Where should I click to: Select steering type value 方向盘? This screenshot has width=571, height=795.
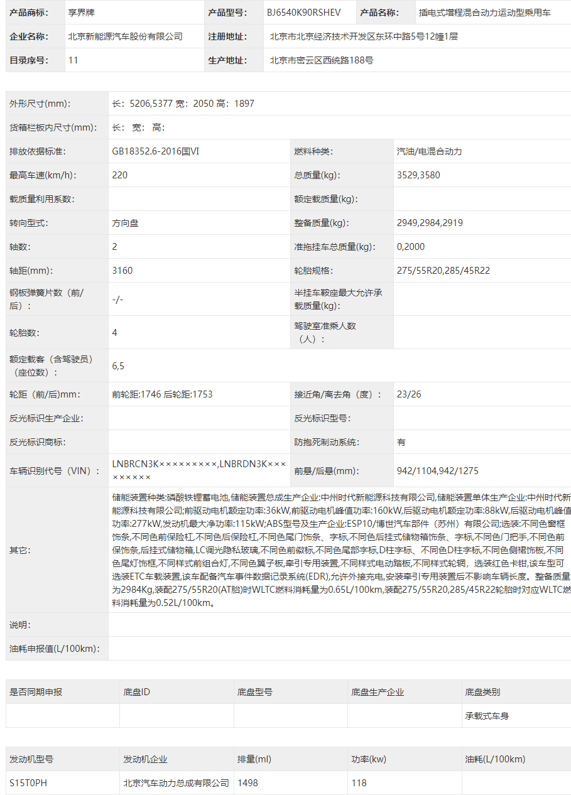pyautogui.click(x=125, y=223)
